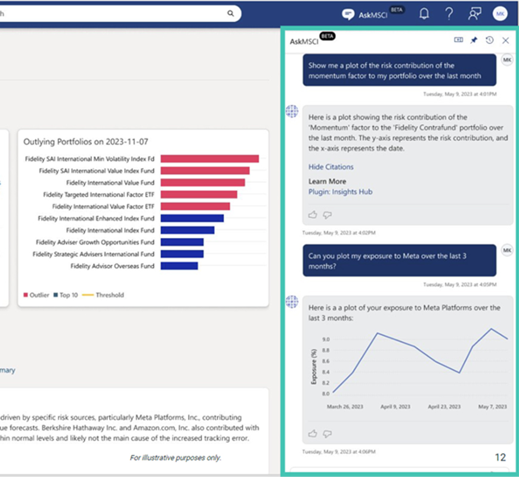Thumbs up the Meta exposure plot response
Image resolution: width=519 pixels, height=477 pixels.
[313, 433]
